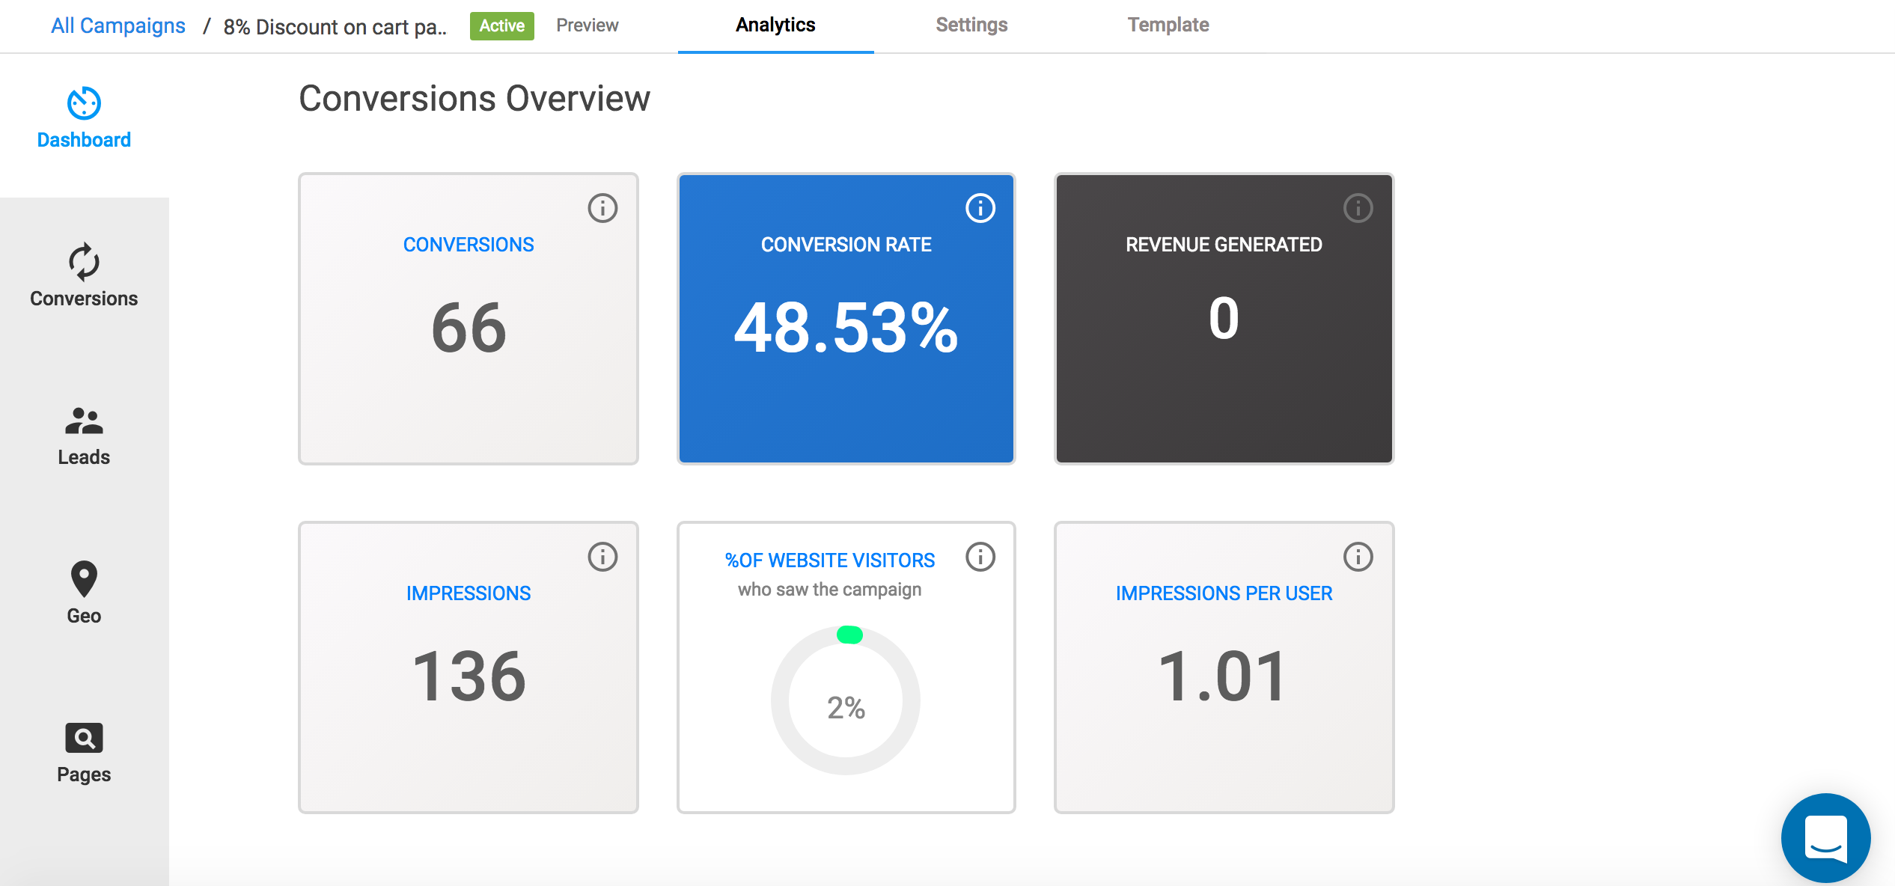Open the chat support bubble
1895x886 pixels.
click(x=1825, y=838)
